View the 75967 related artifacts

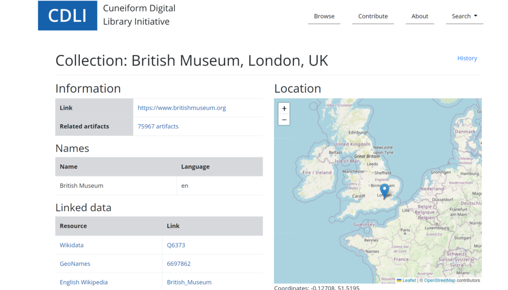tap(158, 126)
